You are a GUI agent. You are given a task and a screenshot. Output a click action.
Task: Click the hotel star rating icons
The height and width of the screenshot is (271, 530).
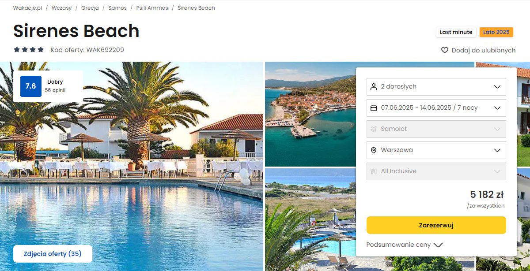tap(29, 50)
